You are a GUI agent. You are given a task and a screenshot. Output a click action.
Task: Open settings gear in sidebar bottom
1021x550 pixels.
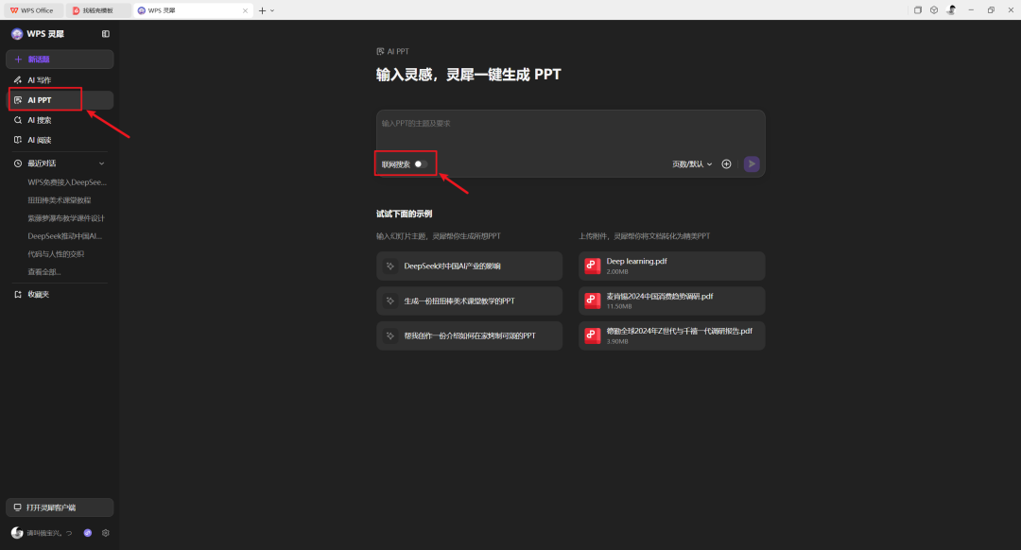coord(106,533)
